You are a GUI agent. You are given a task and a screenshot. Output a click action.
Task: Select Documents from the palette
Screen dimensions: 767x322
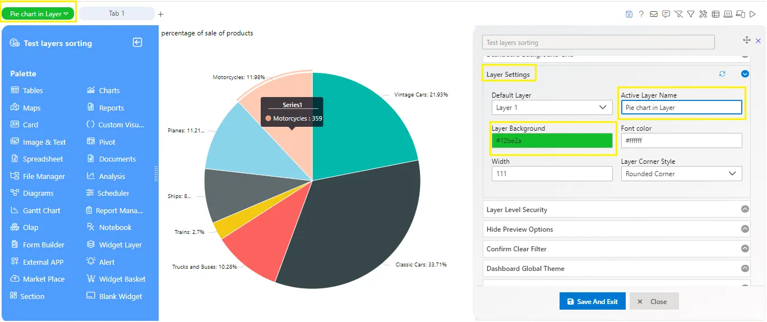click(x=111, y=159)
